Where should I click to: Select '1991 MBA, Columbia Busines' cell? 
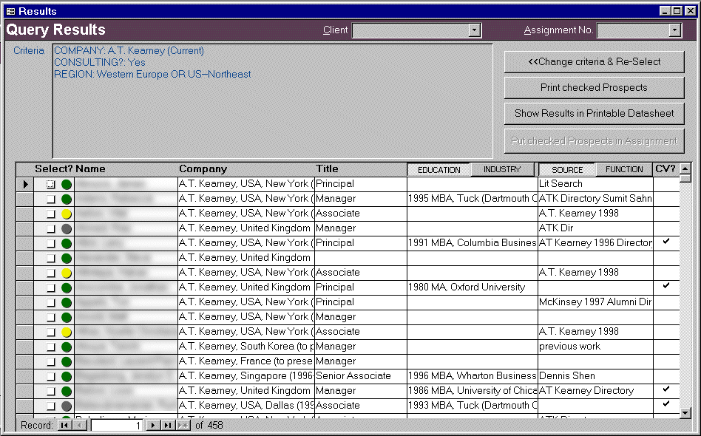coord(472,243)
